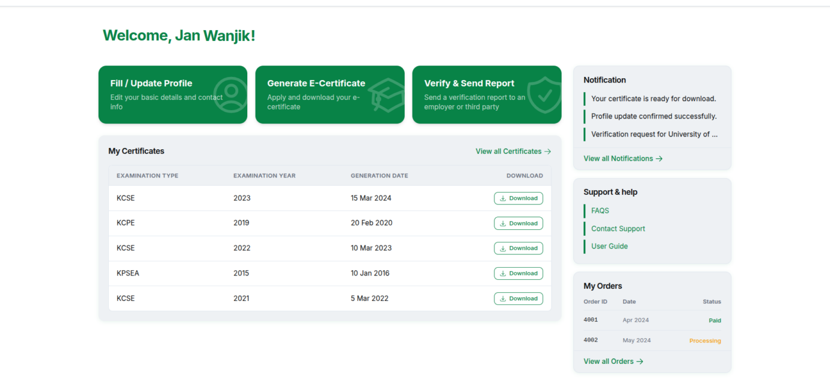Image resolution: width=830 pixels, height=385 pixels.
Task: Open the Fill / Update Profile card
Action: coord(173,94)
